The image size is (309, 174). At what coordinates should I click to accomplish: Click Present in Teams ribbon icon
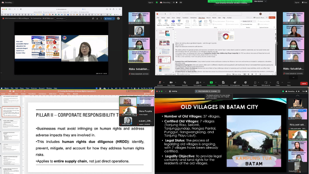point(173,23)
